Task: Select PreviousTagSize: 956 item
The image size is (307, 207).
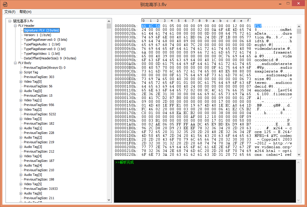Action: [x=39, y=105]
